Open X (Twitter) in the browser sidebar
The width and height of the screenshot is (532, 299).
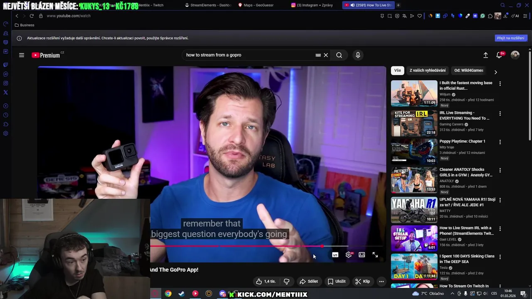pos(6,92)
